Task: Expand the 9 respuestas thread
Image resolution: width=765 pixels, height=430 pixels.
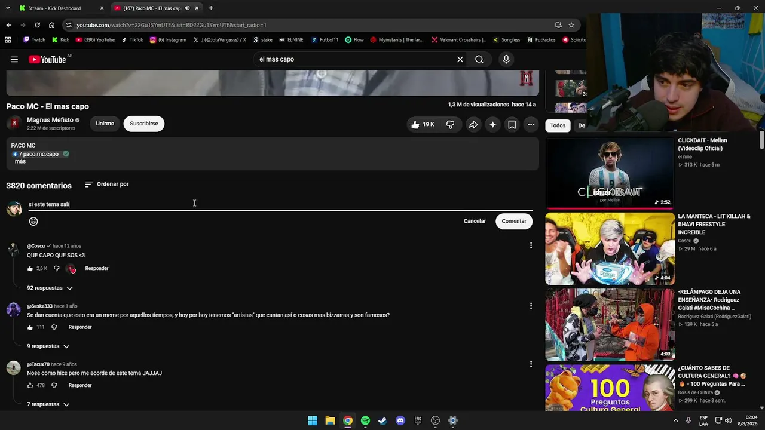Action: point(48,346)
